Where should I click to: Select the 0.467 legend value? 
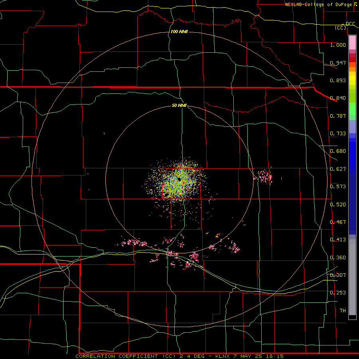[338, 222]
